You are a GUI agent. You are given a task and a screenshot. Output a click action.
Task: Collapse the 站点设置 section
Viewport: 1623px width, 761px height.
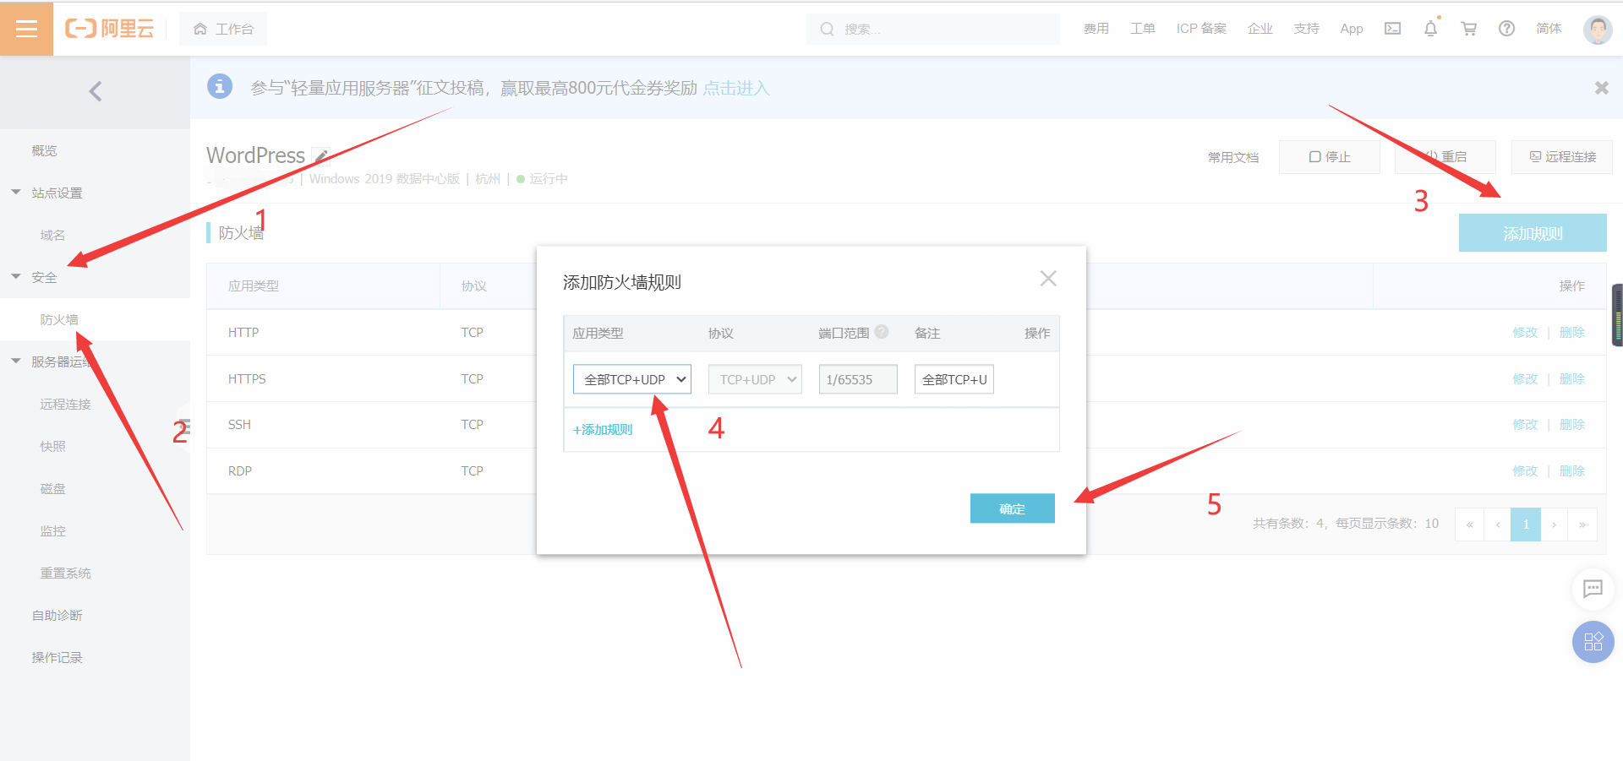57,193
